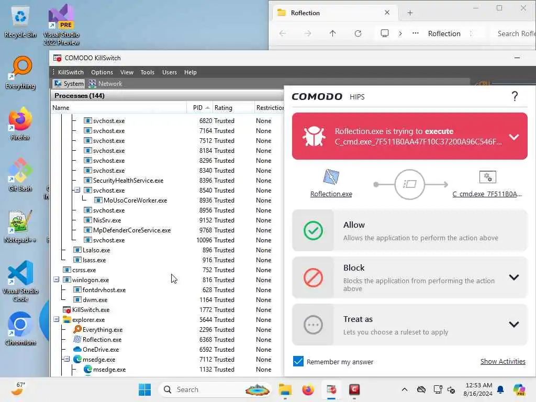Select the OneDrive.exe process row
Viewport: 536px width, 402px height.
click(x=167, y=349)
